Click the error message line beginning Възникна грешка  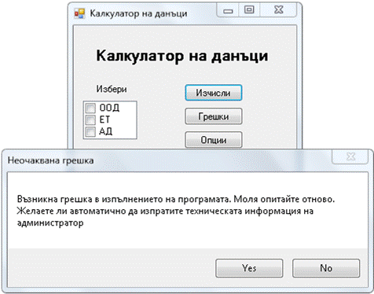[176, 199]
